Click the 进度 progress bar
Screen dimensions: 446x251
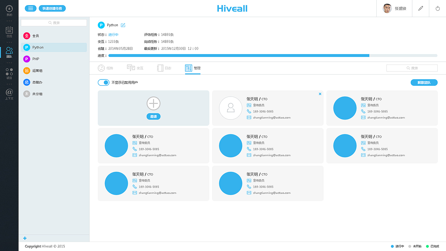273,55
